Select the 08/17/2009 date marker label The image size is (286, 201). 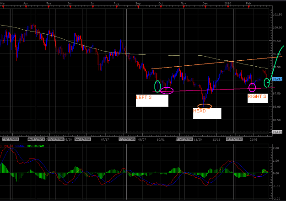[x=127, y=139]
